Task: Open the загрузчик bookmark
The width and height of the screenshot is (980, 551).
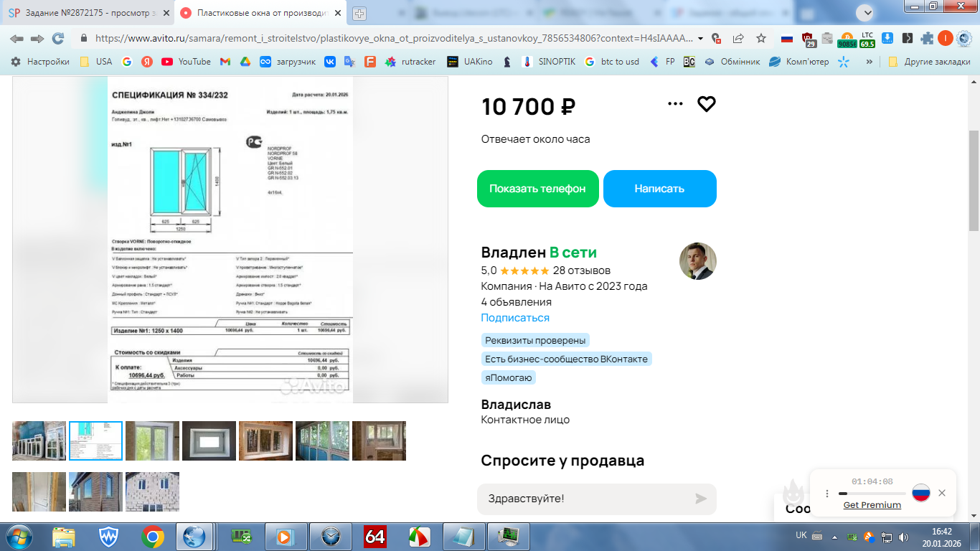Action: point(288,62)
